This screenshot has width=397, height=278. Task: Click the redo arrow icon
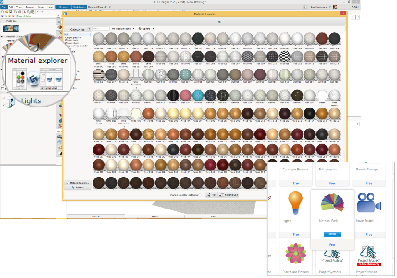pos(42,12)
